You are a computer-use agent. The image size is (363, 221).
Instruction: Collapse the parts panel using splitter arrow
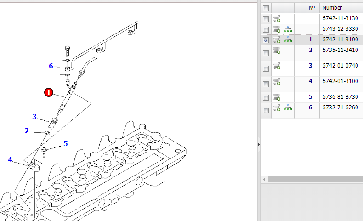tap(259, 144)
